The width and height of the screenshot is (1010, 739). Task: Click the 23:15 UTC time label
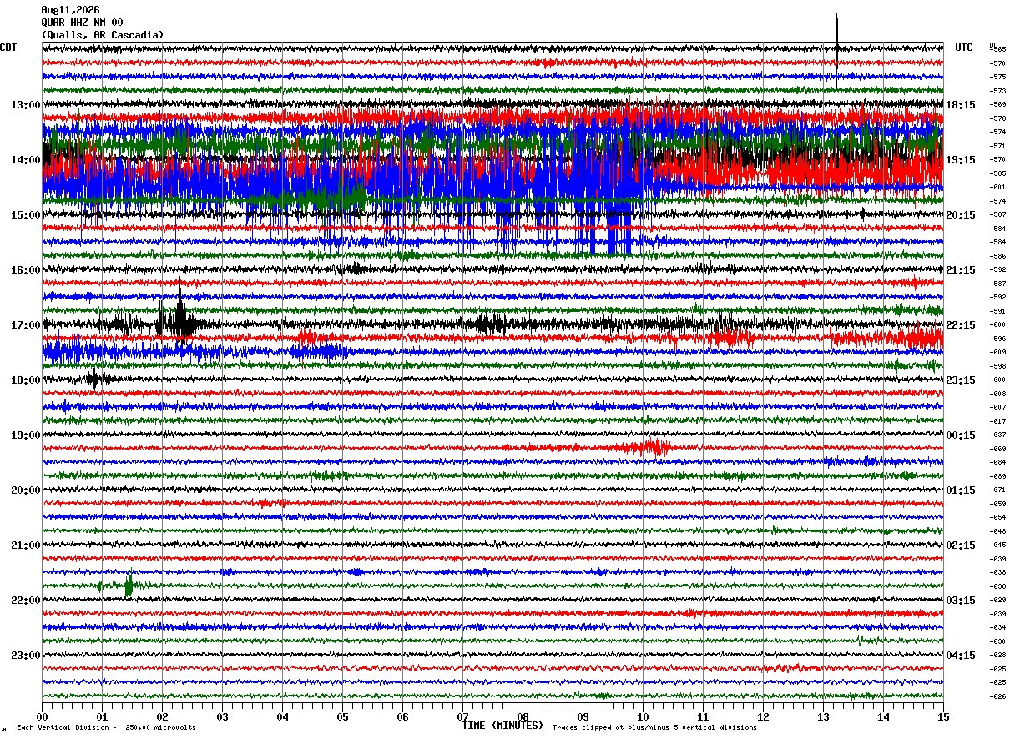click(x=961, y=380)
